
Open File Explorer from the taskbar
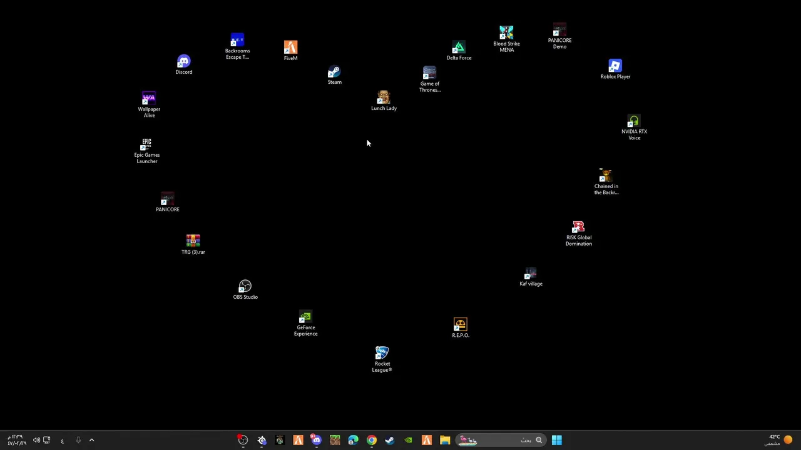[445, 440]
